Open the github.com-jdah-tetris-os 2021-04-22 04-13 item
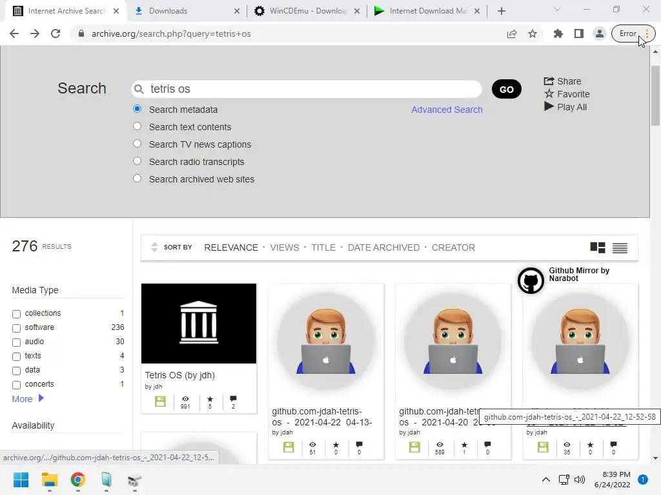Screen dimensions: 661x495 [x=322, y=417]
